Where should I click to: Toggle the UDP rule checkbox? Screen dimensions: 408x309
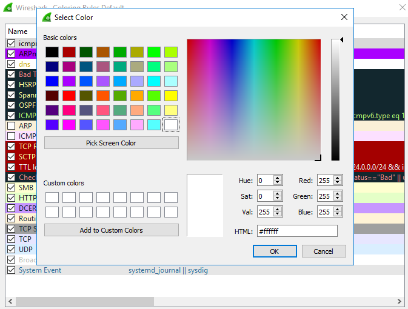pyautogui.click(x=11, y=249)
